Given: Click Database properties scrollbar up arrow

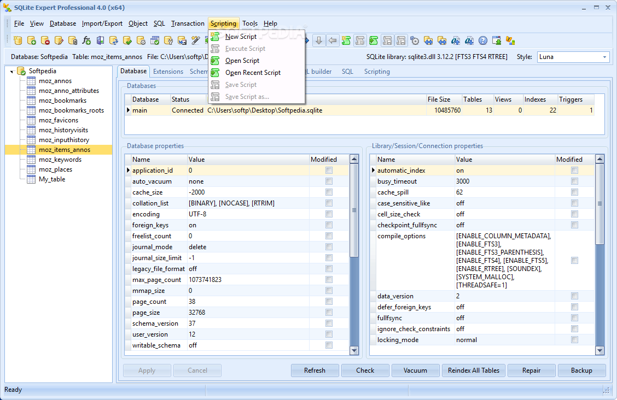Looking at the screenshot, I should (x=354, y=159).
